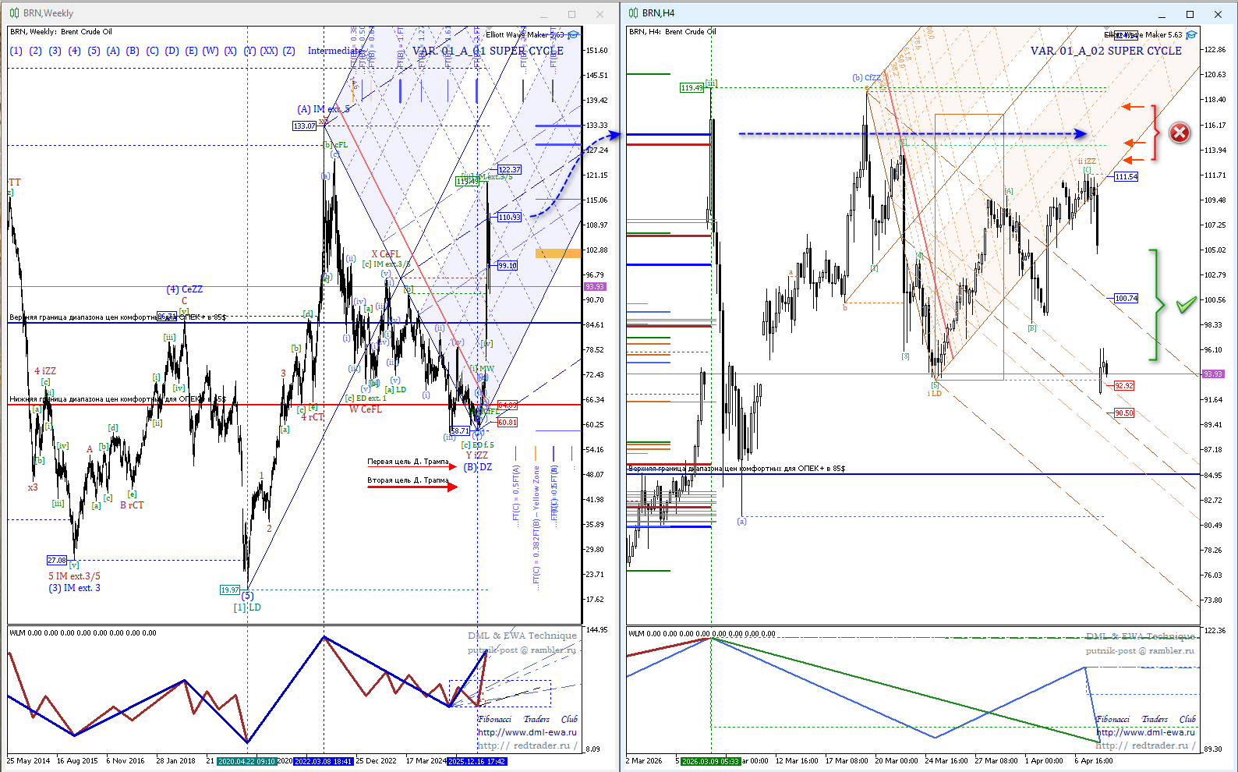Click the green checkmark icon
Viewport: 1238px width, 772px height.
click(1186, 305)
